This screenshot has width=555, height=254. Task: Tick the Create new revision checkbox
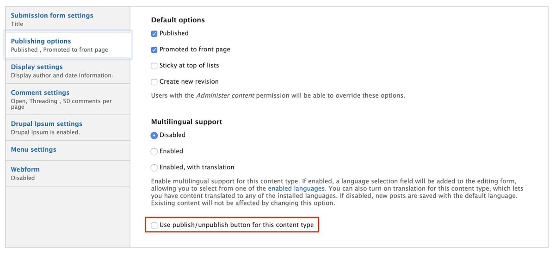(154, 82)
